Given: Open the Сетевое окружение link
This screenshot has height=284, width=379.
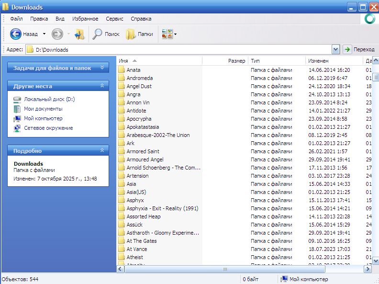Looking at the screenshot, I should tap(48, 128).
